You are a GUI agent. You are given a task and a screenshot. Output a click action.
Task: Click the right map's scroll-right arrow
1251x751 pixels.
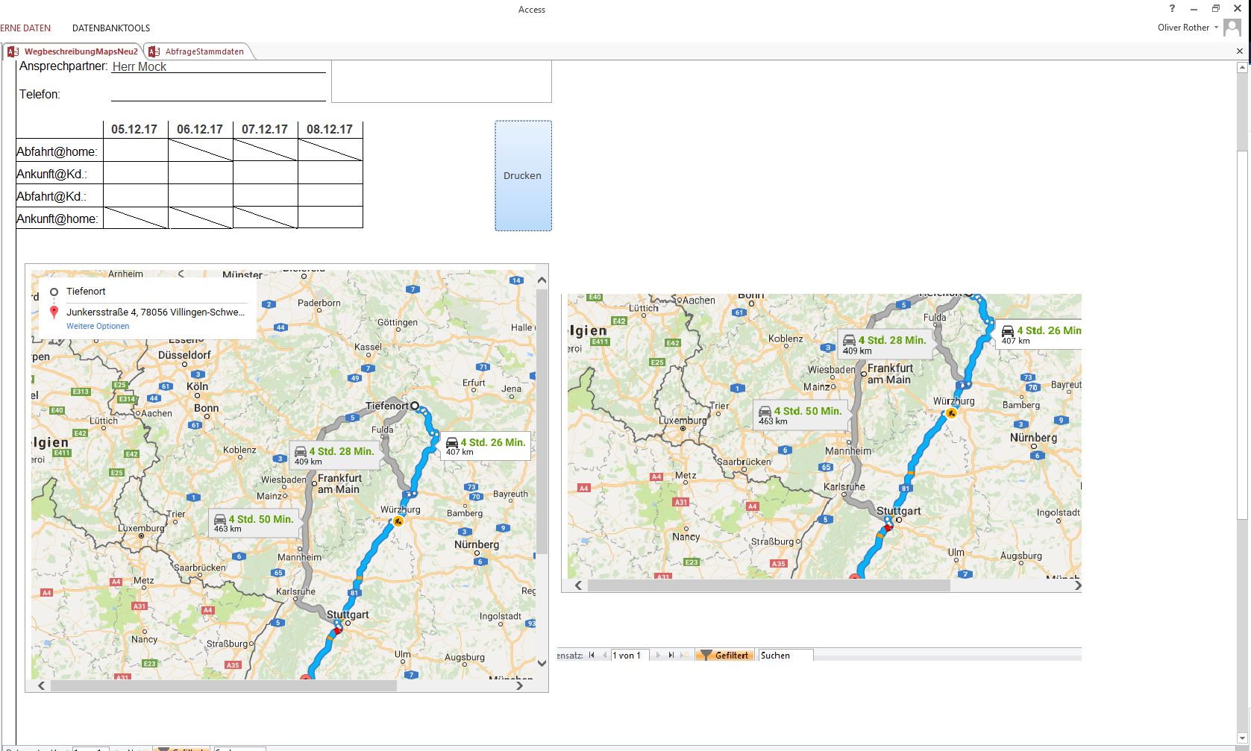(1077, 585)
